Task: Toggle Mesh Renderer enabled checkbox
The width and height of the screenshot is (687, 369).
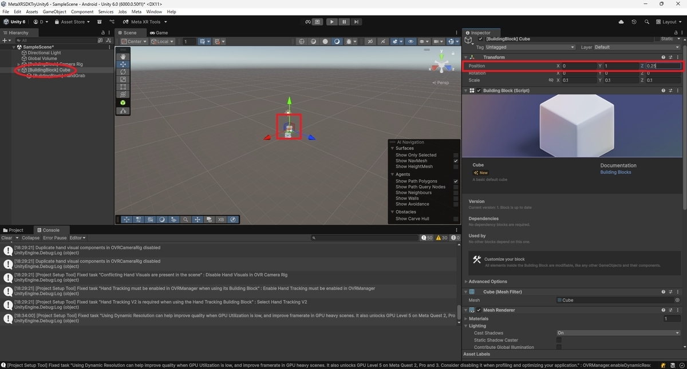Action: click(x=479, y=310)
